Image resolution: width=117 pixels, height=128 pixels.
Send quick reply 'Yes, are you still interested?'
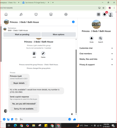tap(24, 104)
